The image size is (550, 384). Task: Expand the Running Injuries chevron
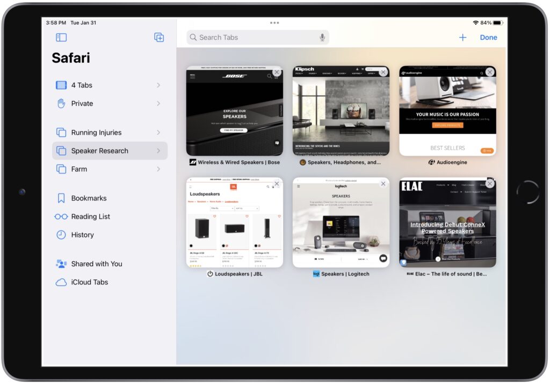[158, 133]
